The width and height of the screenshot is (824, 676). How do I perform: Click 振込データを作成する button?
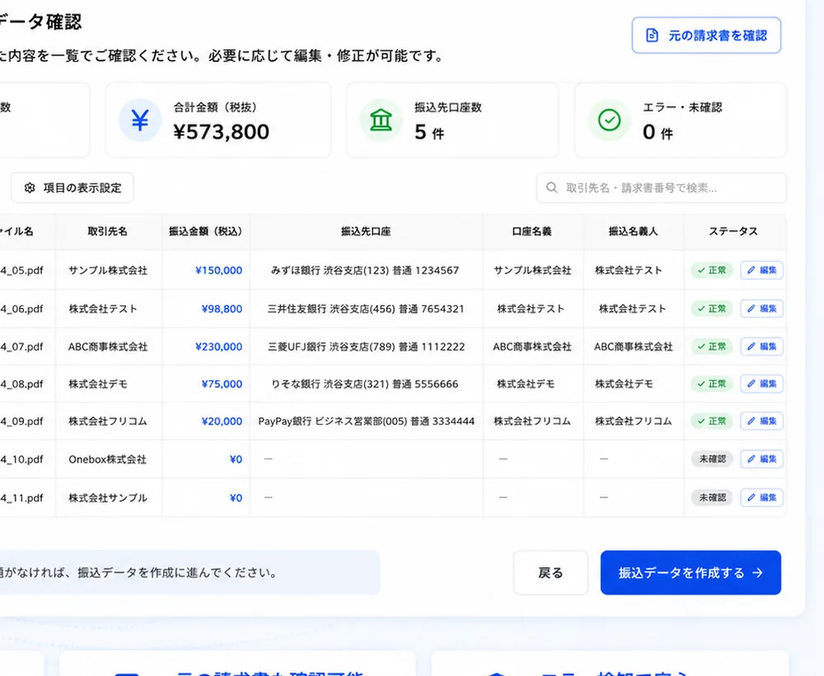tap(691, 572)
